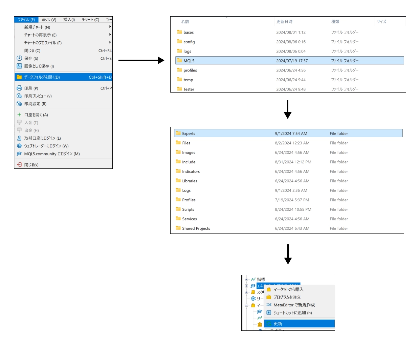Click the picture icon for 画像として保存
The image size is (420, 345).
click(x=19, y=66)
